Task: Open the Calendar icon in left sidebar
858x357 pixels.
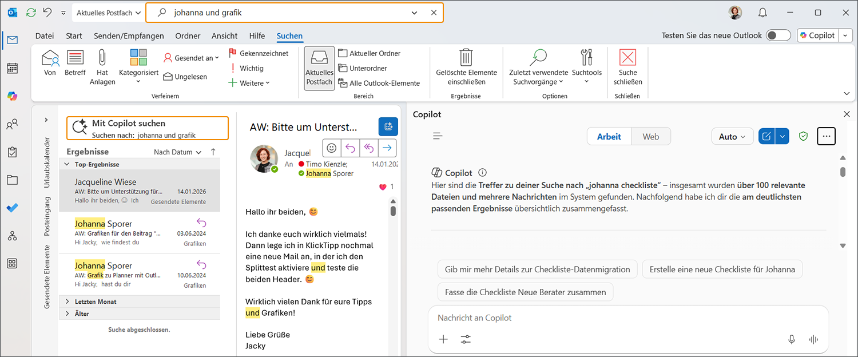Action: [x=12, y=68]
